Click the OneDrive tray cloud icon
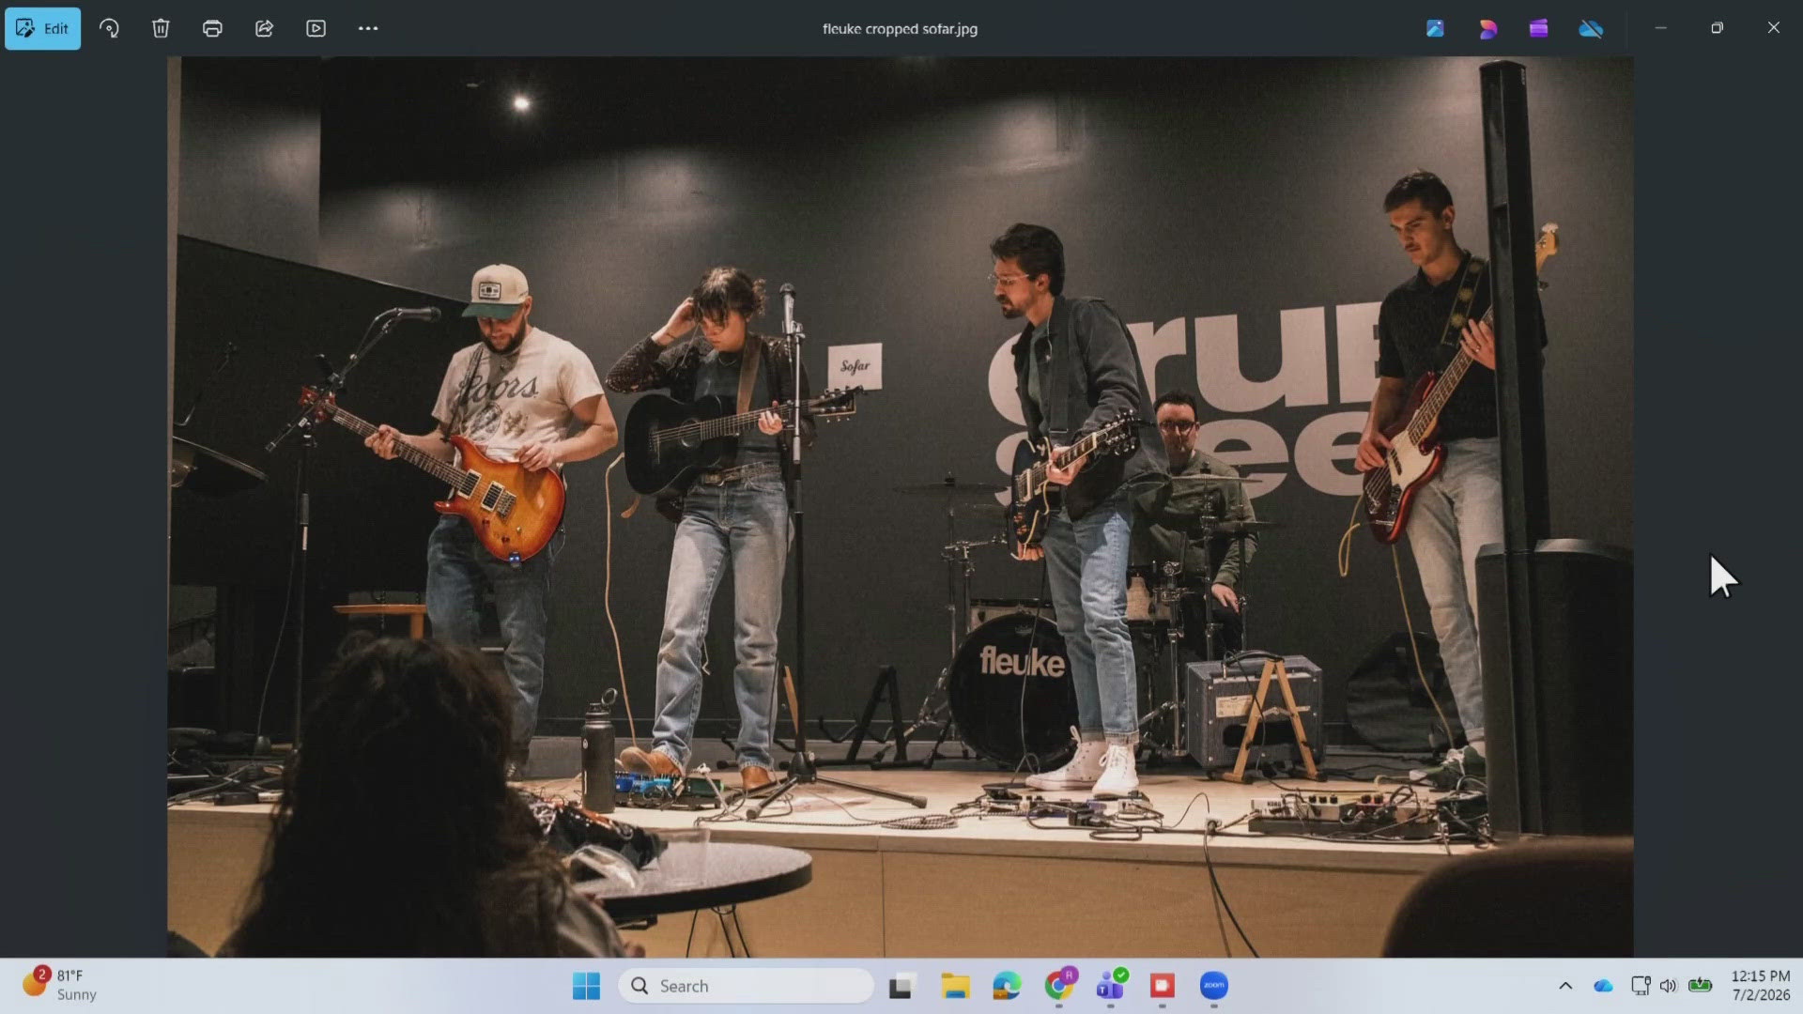The image size is (1803, 1014). tap(1603, 986)
